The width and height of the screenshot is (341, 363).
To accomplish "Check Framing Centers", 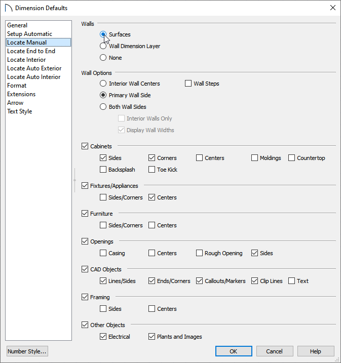I will tap(151, 309).
